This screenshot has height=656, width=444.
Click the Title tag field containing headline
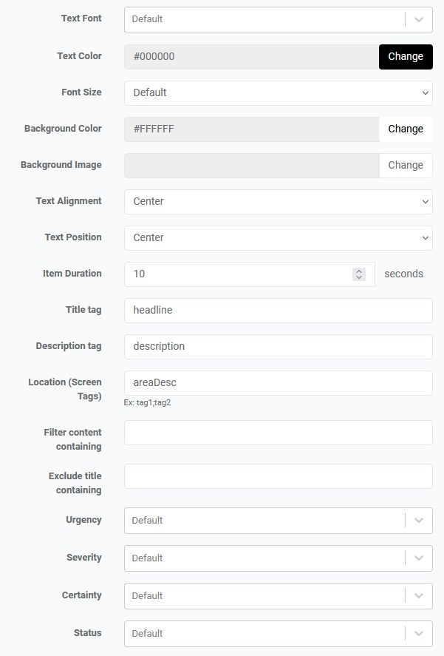[278, 310]
